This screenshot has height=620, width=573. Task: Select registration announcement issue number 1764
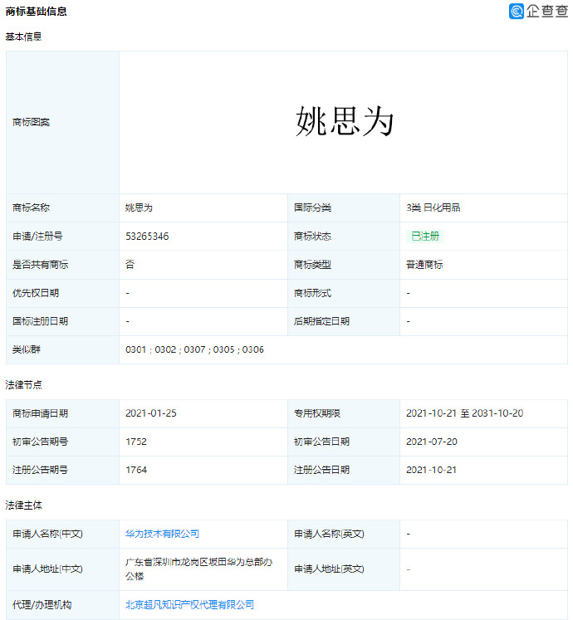[x=136, y=470]
